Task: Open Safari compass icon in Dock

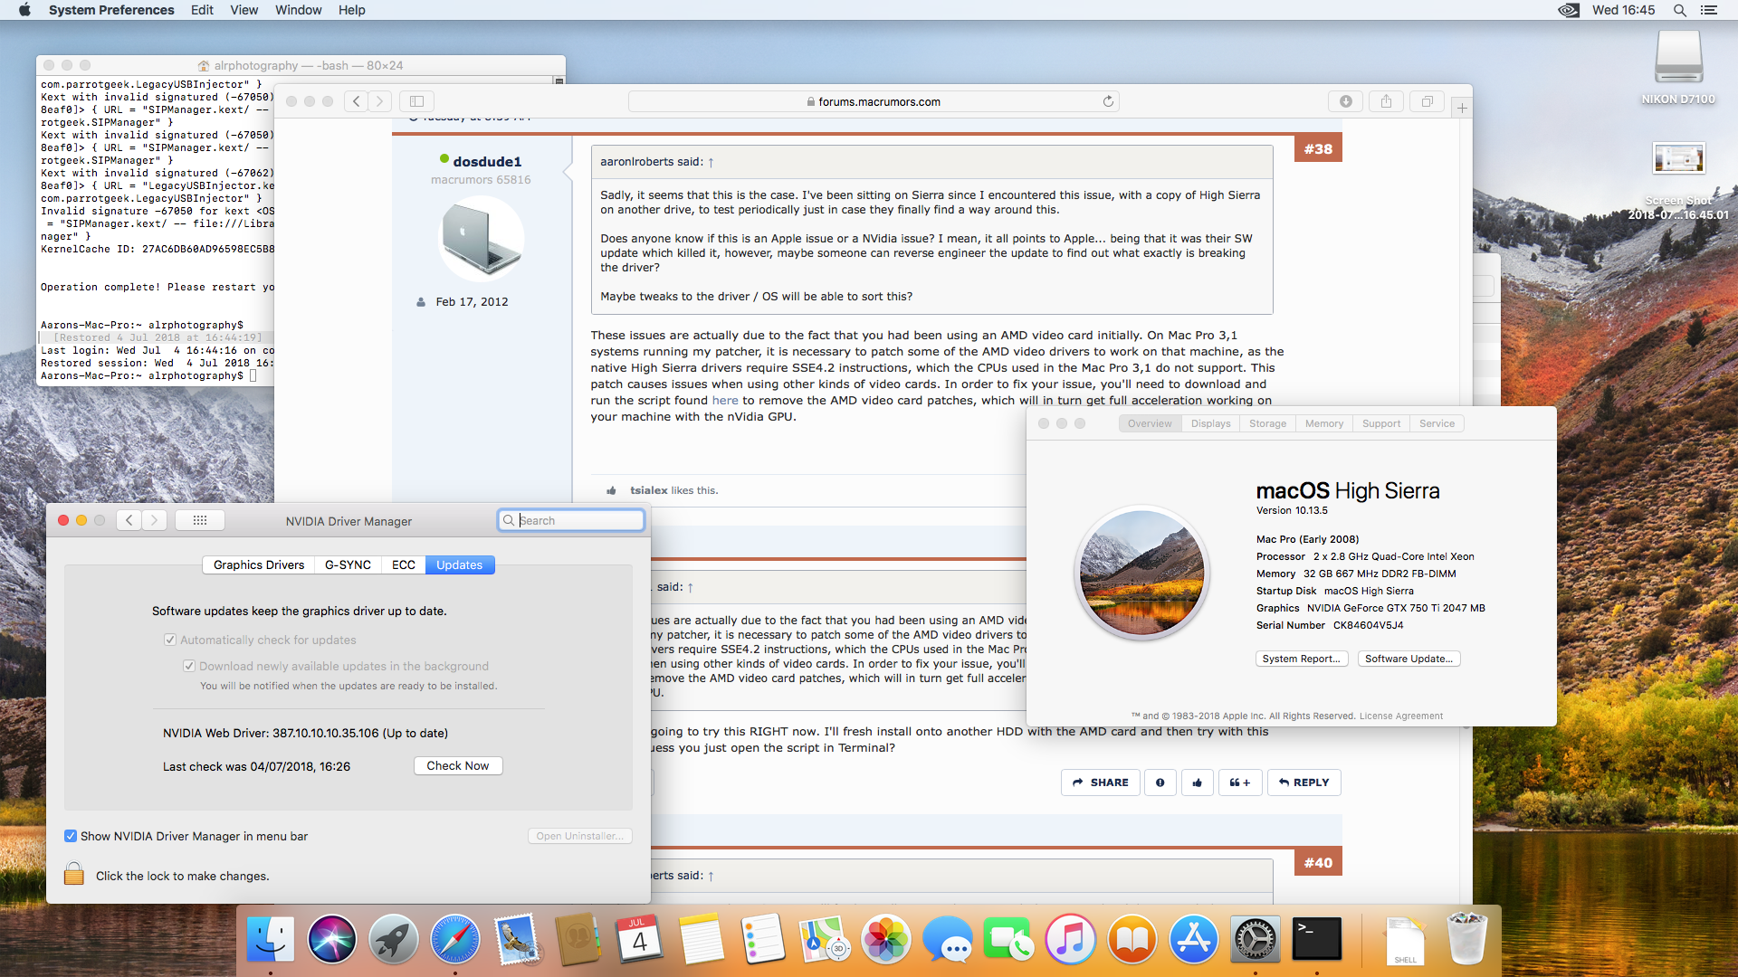Action: (x=455, y=939)
